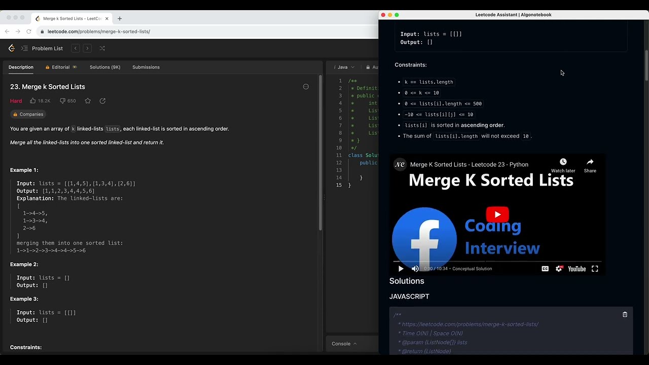Click the description panel scrollbar
This screenshot has width=649, height=365.
coord(320,152)
